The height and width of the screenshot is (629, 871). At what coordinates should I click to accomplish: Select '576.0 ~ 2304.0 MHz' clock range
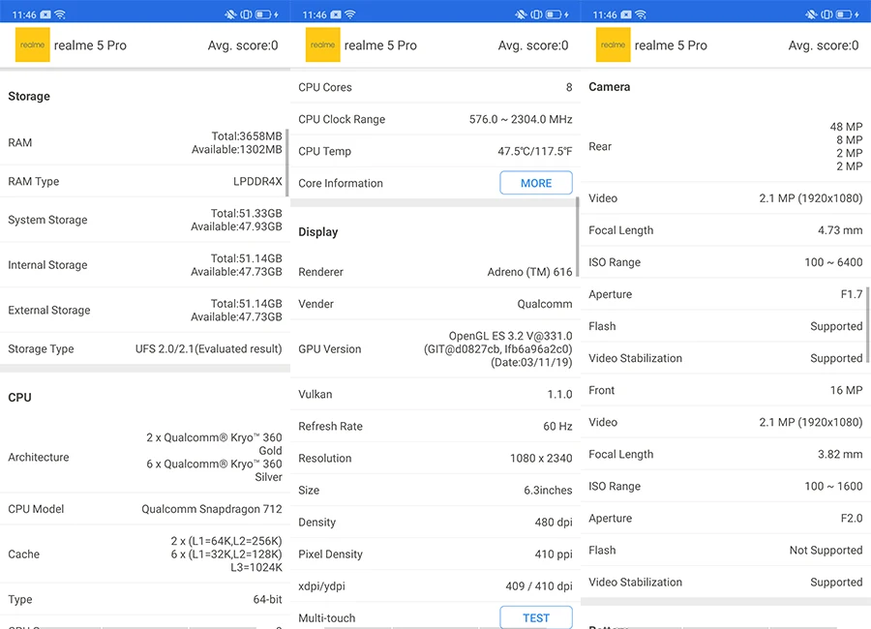pos(521,119)
